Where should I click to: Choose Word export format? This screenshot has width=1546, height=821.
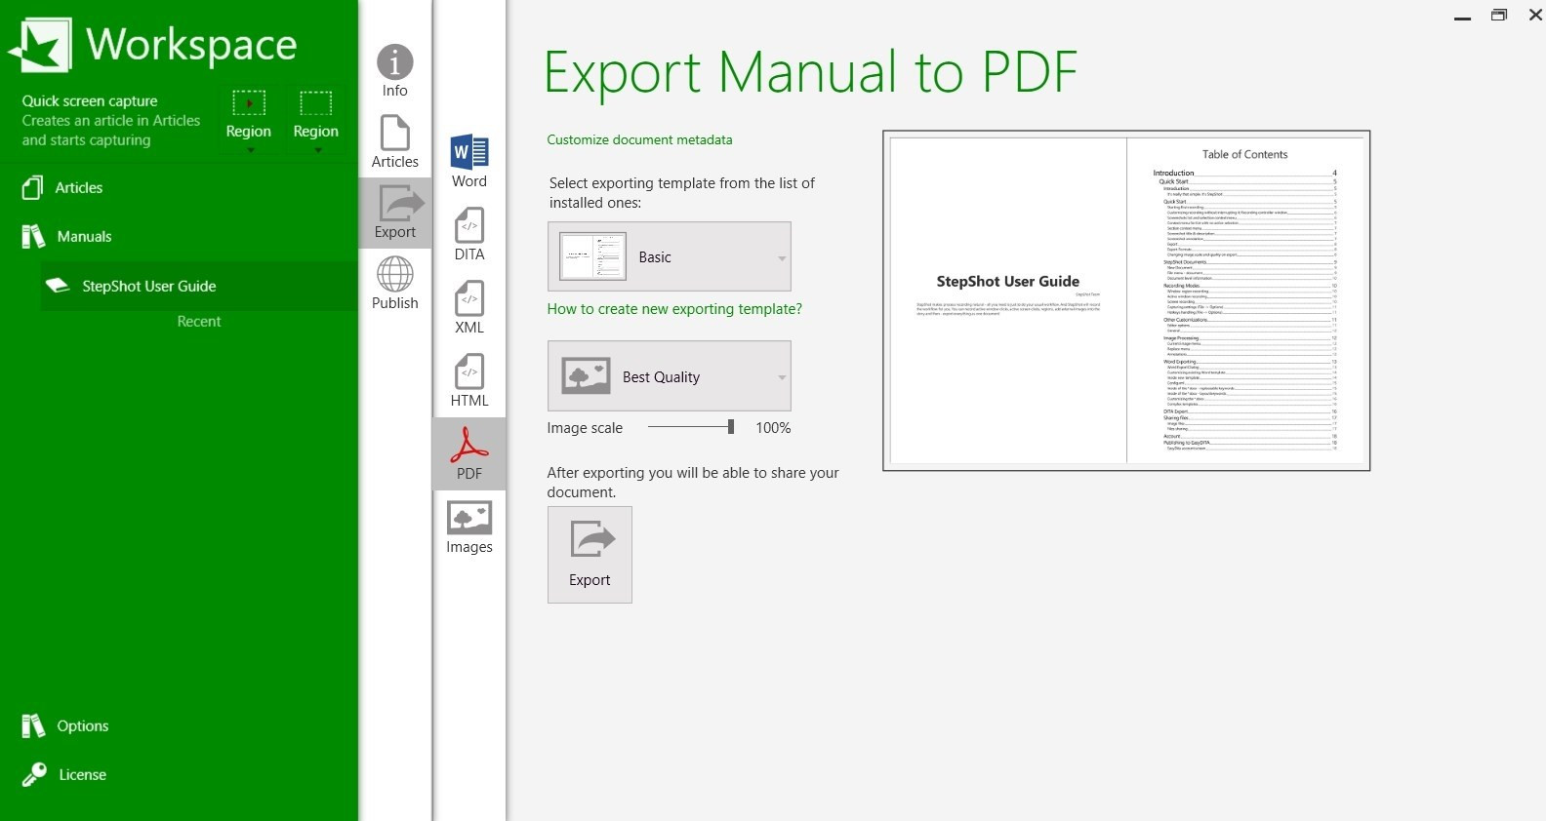[469, 161]
